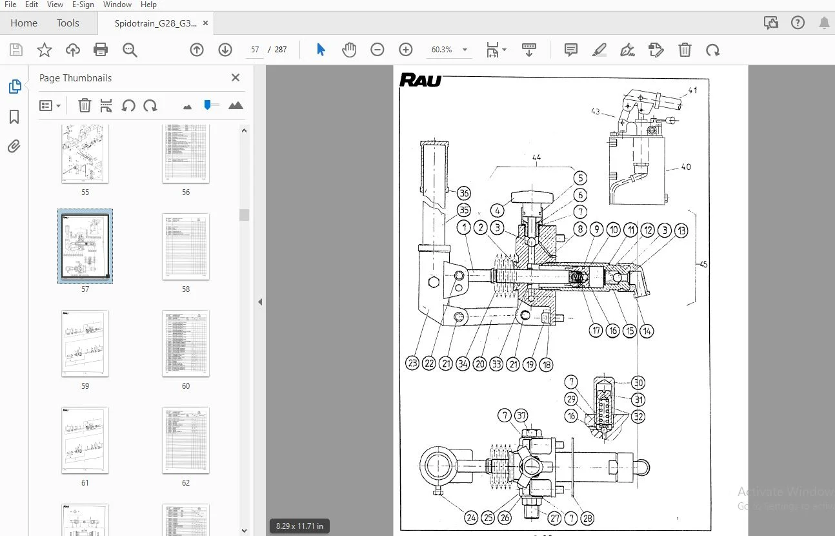Select the page 56 thumbnail
835x536 pixels.
(186, 154)
